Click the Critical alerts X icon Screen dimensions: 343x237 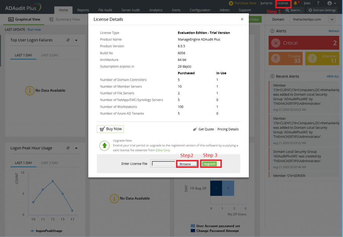tap(276, 43)
